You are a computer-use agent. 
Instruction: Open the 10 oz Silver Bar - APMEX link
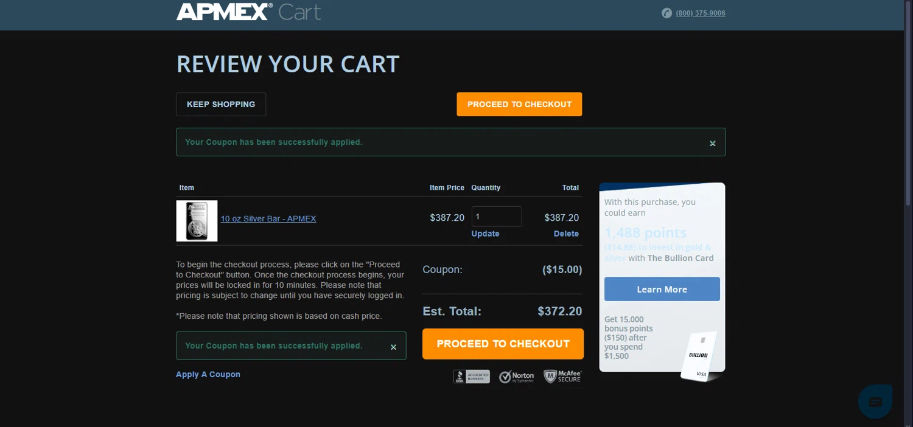[x=268, y=218]
